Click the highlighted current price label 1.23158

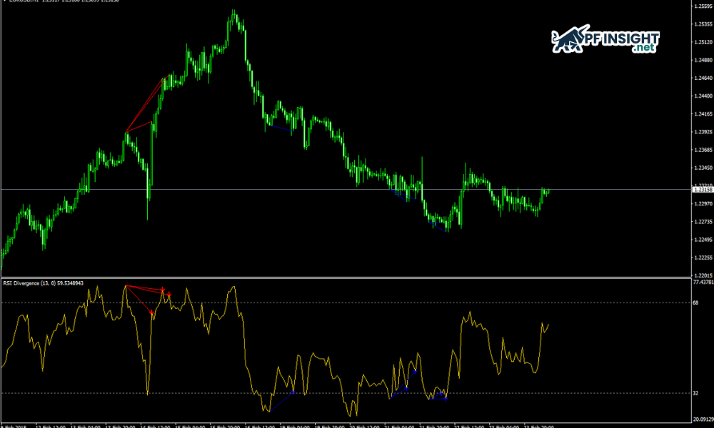pyautogui.click(x=703, y=190)
